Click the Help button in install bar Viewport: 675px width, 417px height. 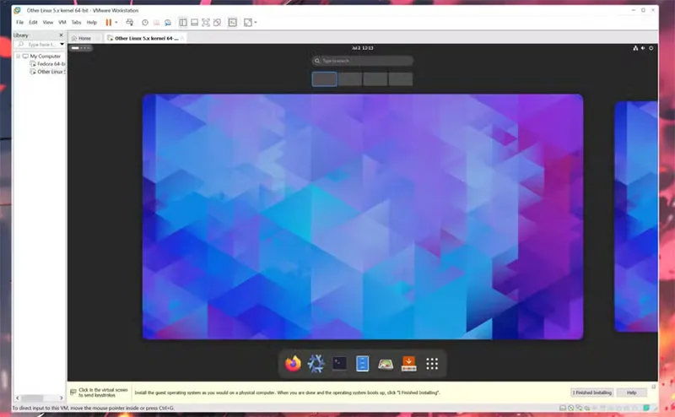[631, 393]
